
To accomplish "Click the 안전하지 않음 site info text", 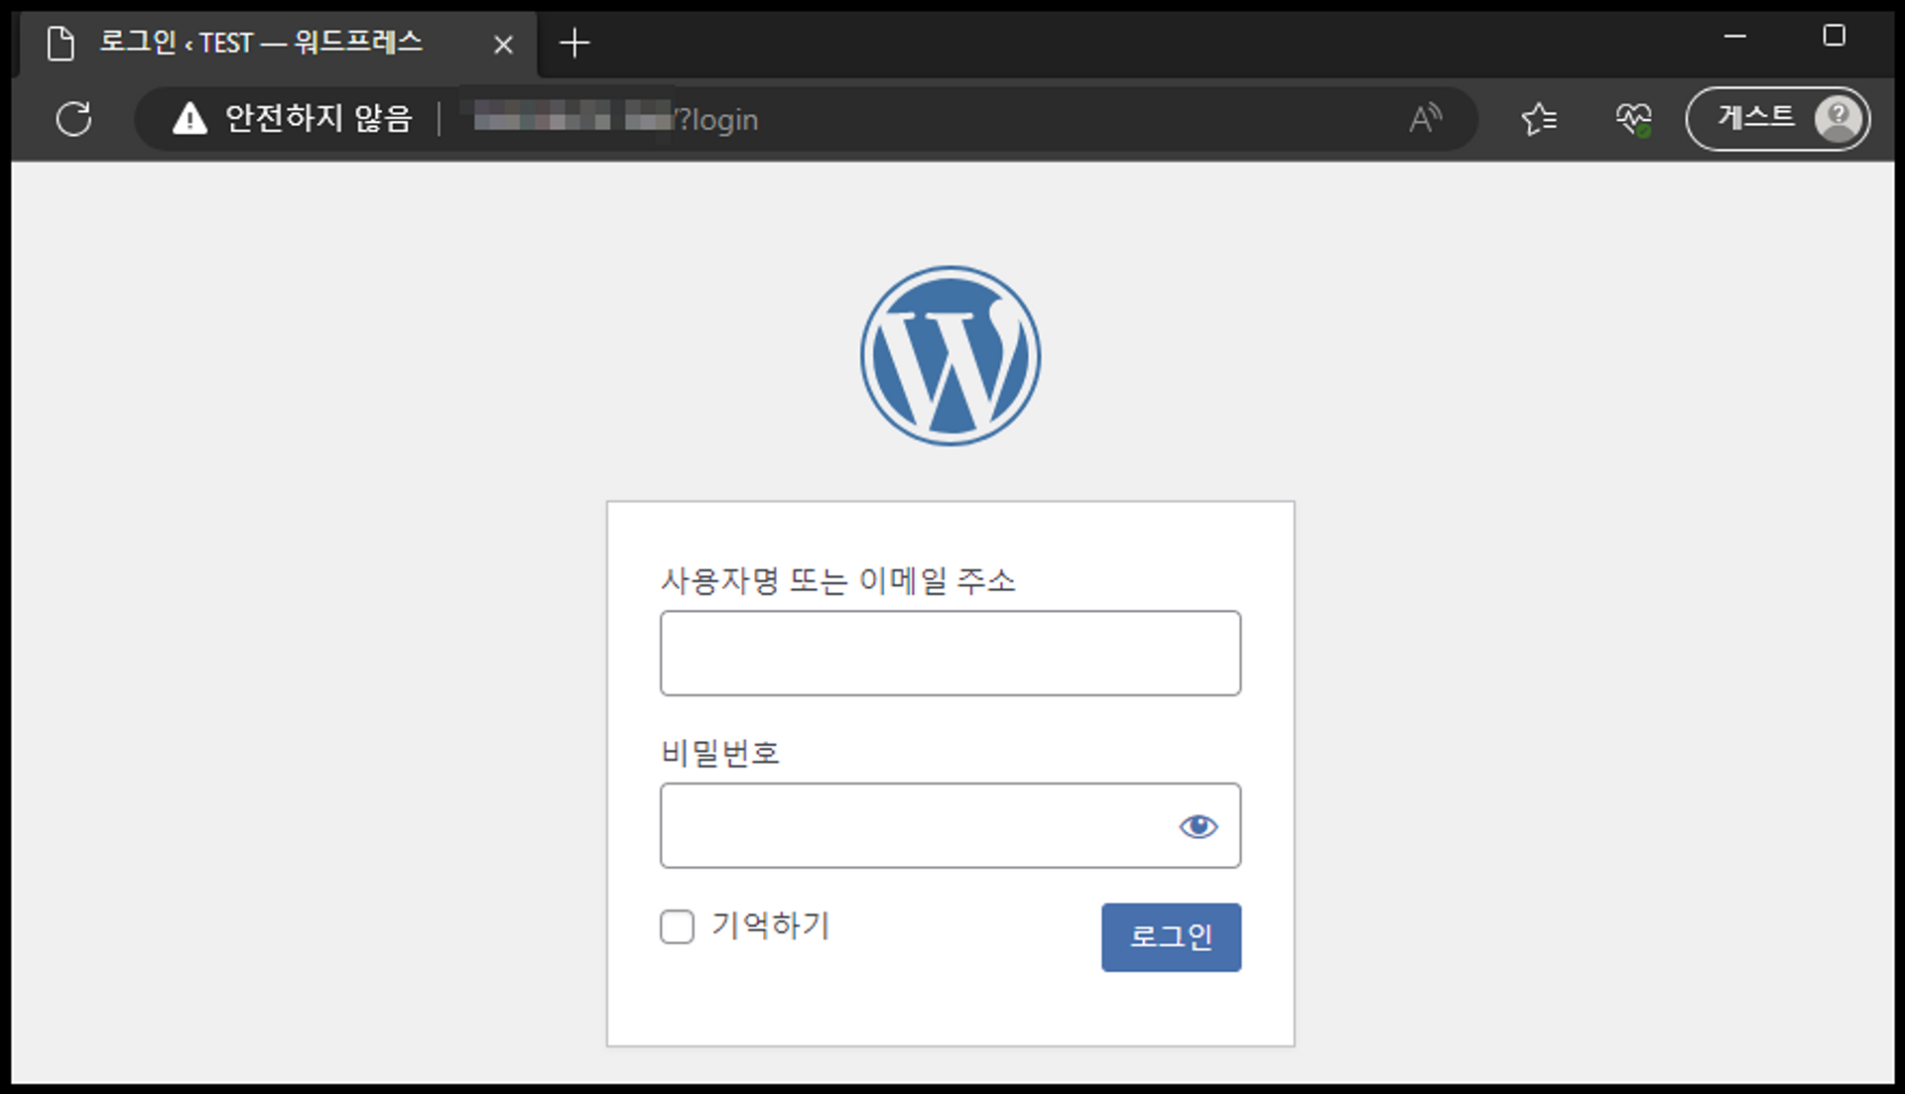I will [x=318, y=119].
